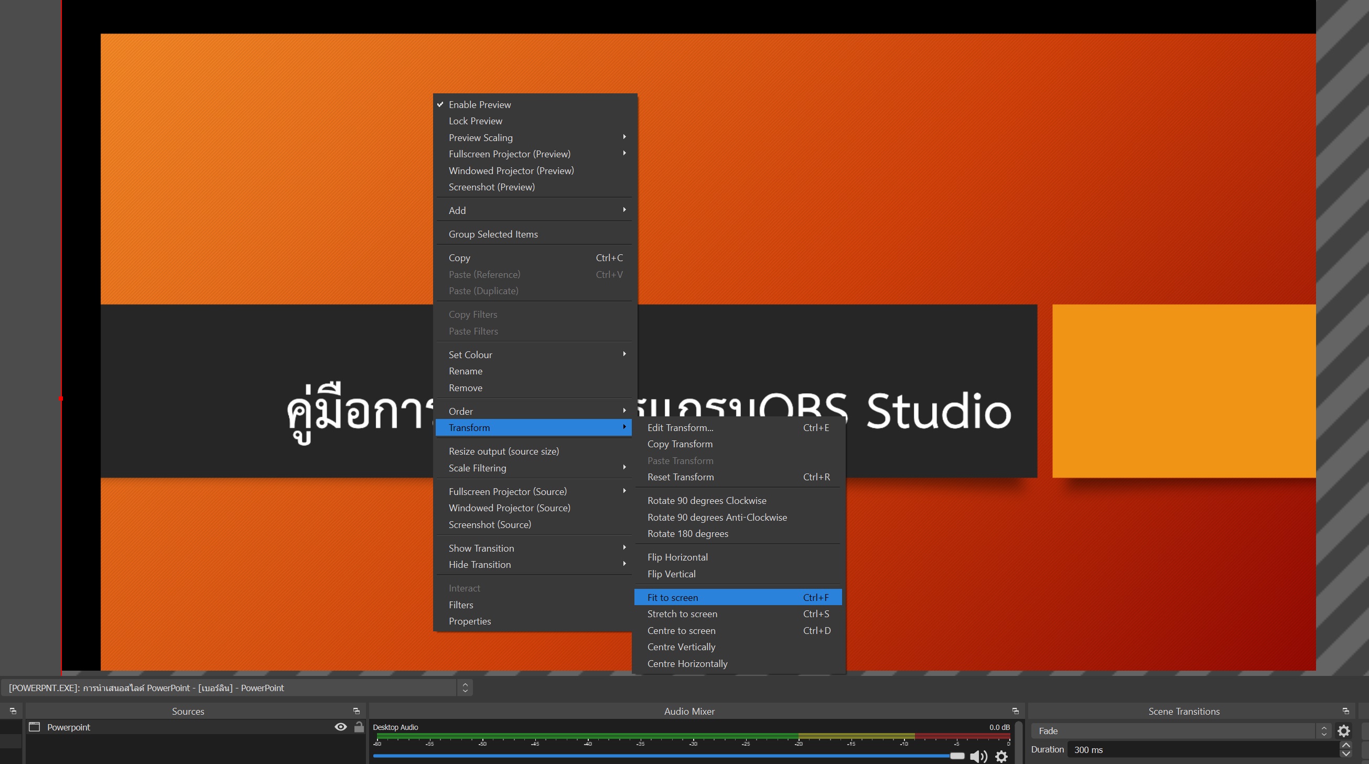Image resolution: width=1369 pixels, height=764 pixels.
Task: Choose Rename in the context menu
Action: point(534,371)
